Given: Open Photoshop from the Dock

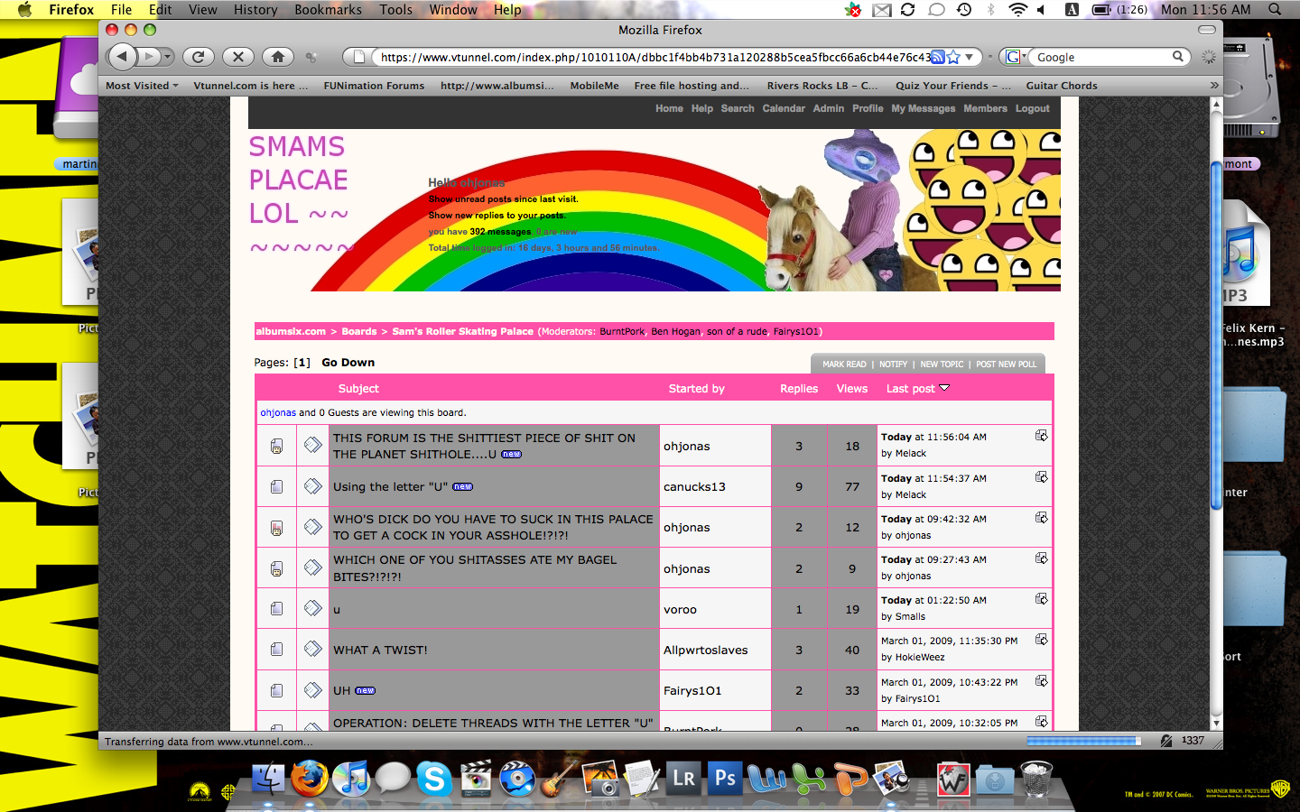Looking at the screenshot, I should (725, 779).
